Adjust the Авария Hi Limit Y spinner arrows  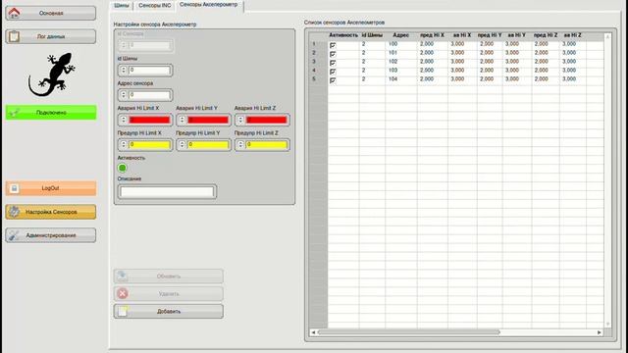[182, 120]
